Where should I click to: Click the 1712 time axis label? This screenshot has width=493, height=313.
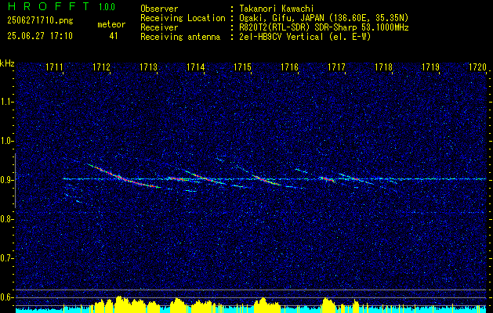(102, 67)
